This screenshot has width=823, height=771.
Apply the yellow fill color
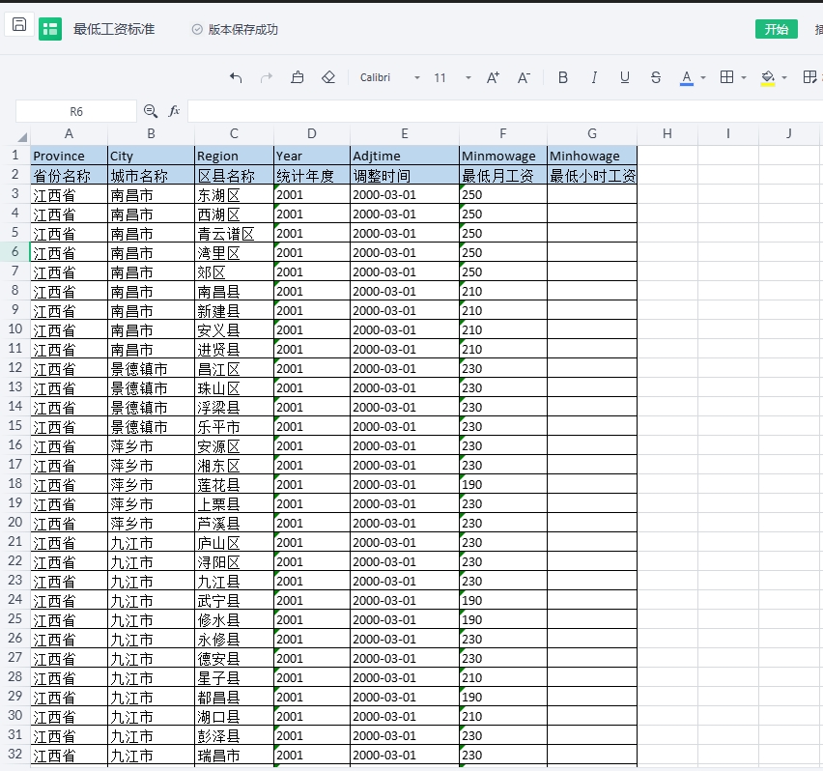click(x=768, y=77)
